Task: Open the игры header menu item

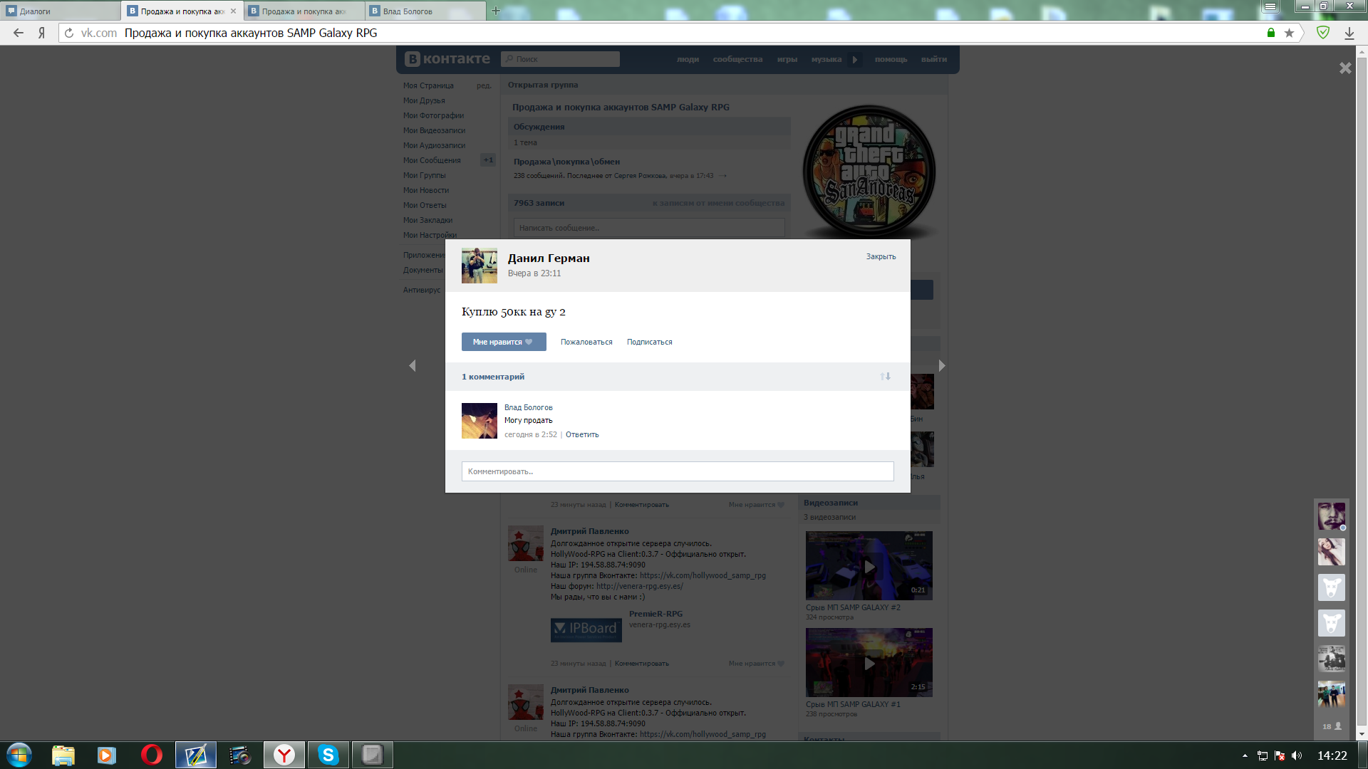Action: click(x=787, y=59)
